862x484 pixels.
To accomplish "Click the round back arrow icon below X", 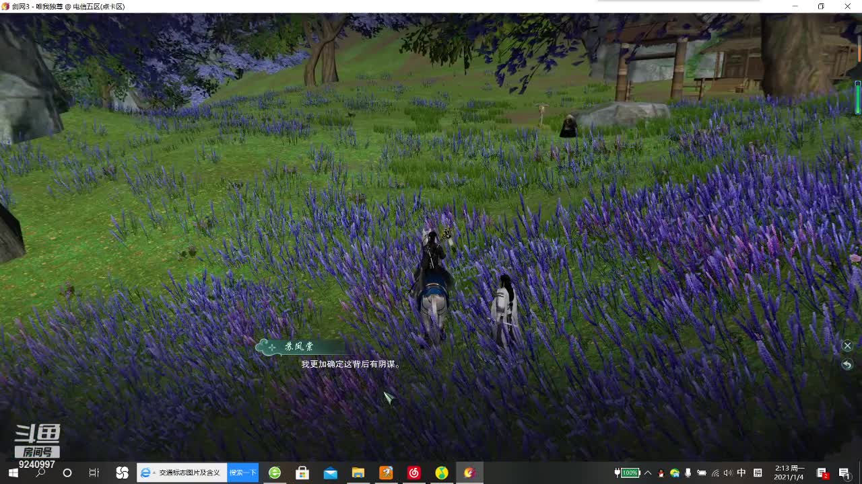I will coord(847,364).
